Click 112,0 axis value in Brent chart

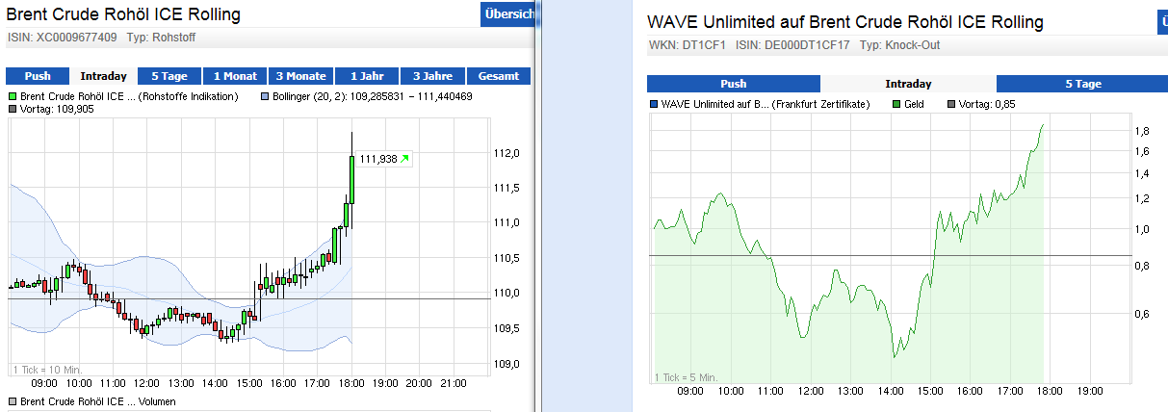pos(506,153)
